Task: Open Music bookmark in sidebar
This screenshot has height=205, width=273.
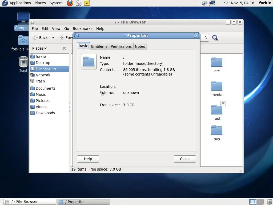Action: (x=49, y=94)
